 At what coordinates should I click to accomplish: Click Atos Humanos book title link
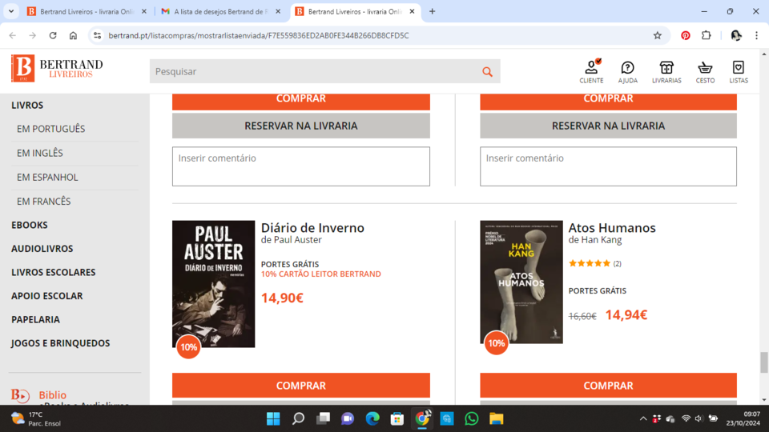[612, 228]
